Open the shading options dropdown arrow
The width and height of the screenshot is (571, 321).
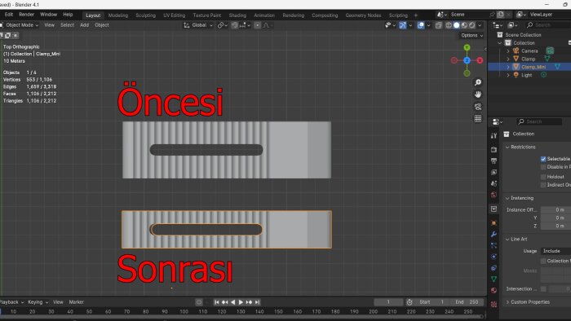(x=480, y=25)
